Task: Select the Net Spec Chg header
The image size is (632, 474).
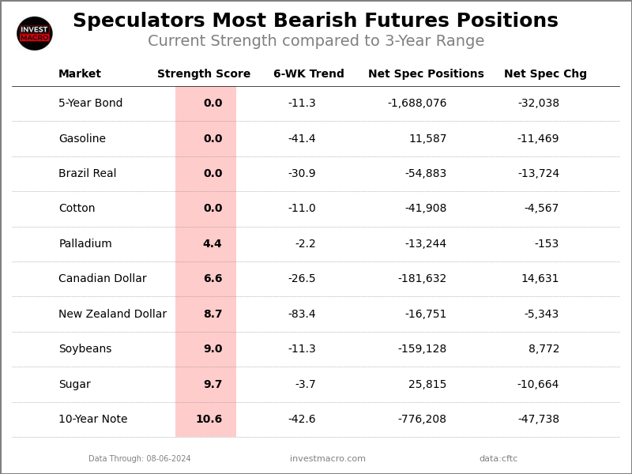Action: point(545,74)
